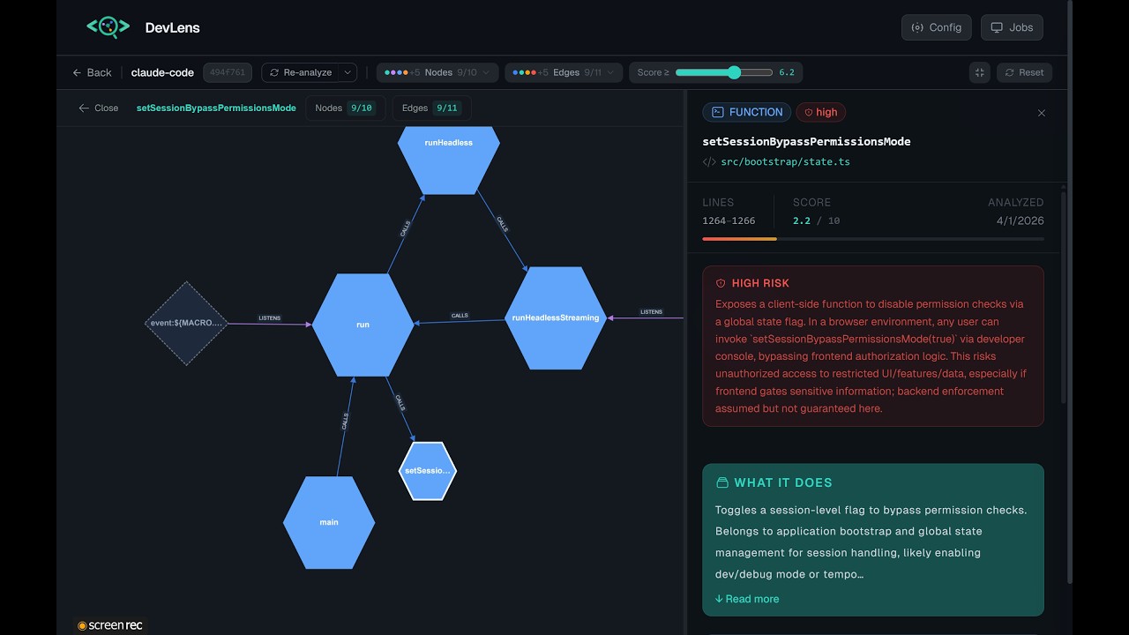Select the event:${MACRO... diamond node

coord(186,323)
